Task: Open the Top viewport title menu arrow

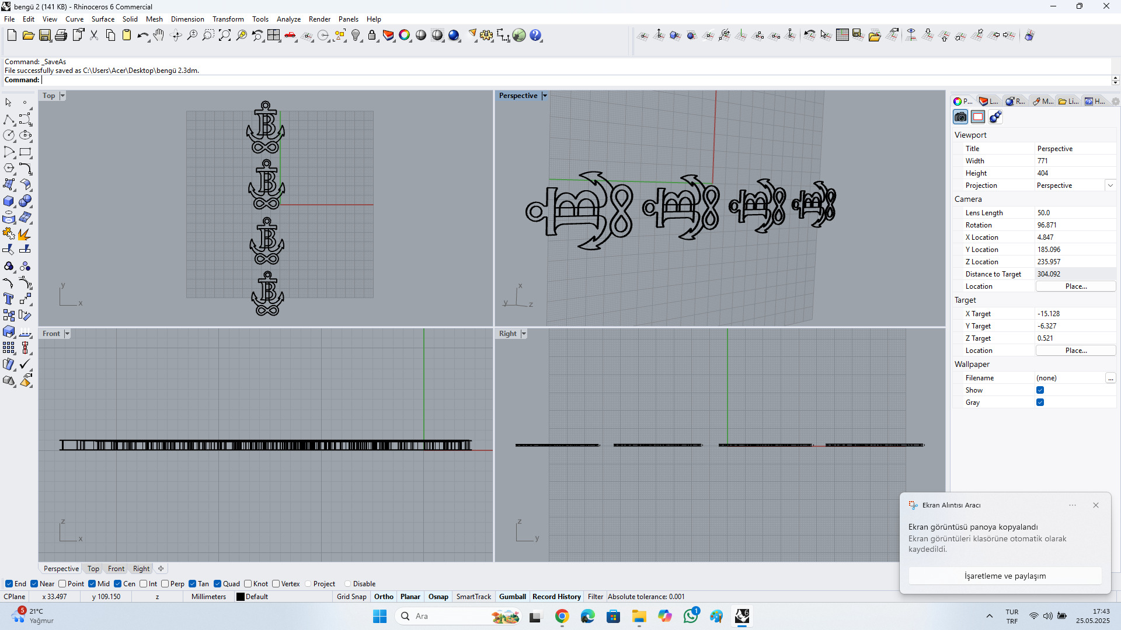Action: [62, 96]
